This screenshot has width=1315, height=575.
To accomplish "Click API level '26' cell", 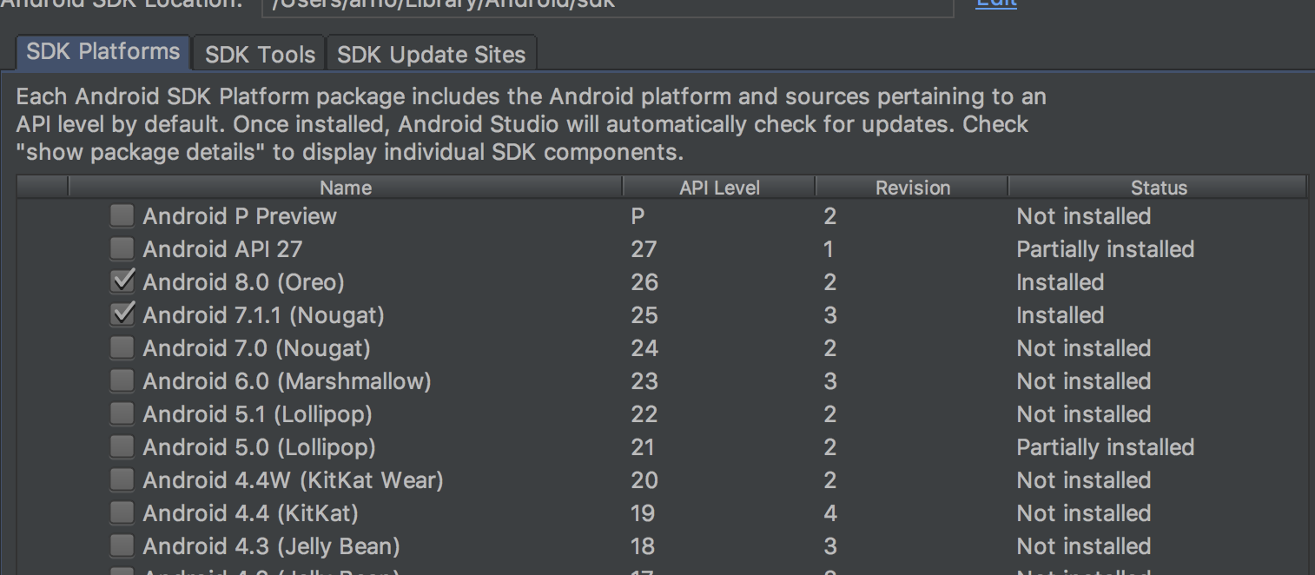I will point(644,282).
